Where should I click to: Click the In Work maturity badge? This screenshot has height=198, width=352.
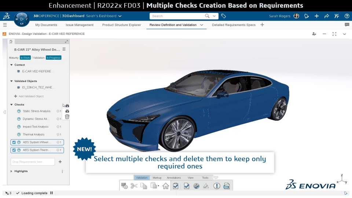[25, 58]
